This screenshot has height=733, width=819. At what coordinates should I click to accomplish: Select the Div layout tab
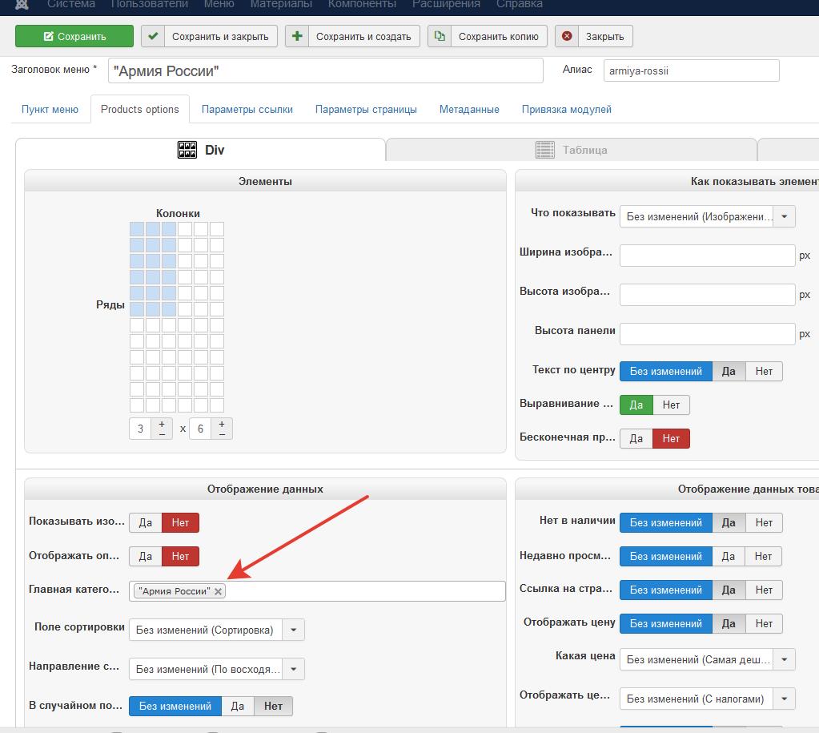pyautogui.click(x=201, y=150)
